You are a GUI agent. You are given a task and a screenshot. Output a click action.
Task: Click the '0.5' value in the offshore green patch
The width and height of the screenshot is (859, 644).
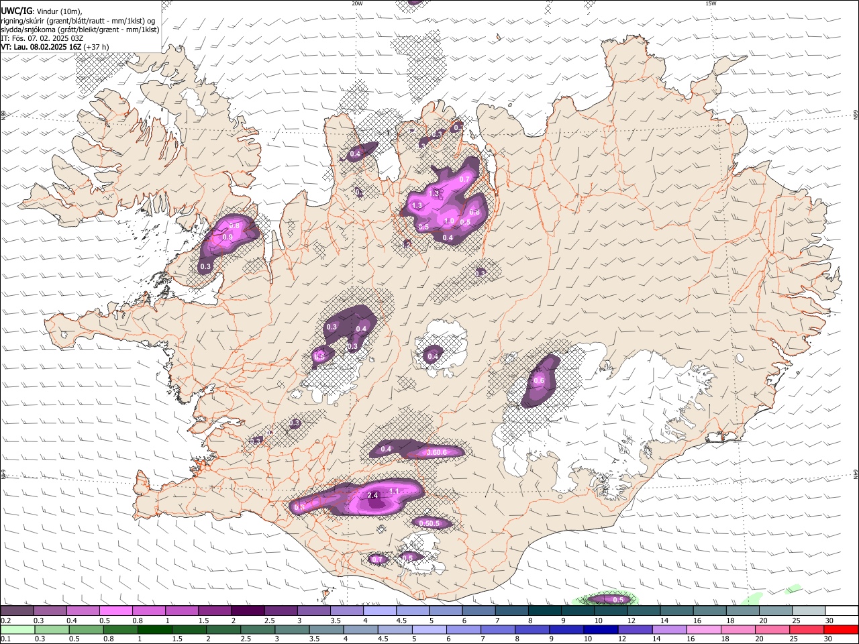click(x=618, y=600)
